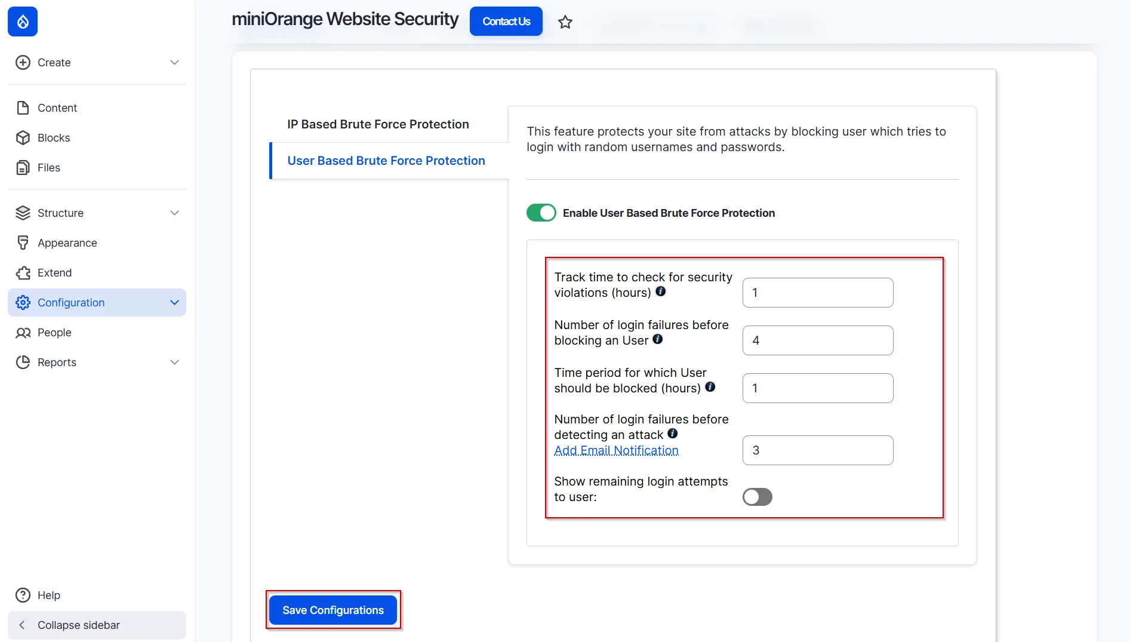Image resolution: width=1130 pixels, height=642 pixels.
Task: Click login failures before blocking input field
Action: click(818, 340)
